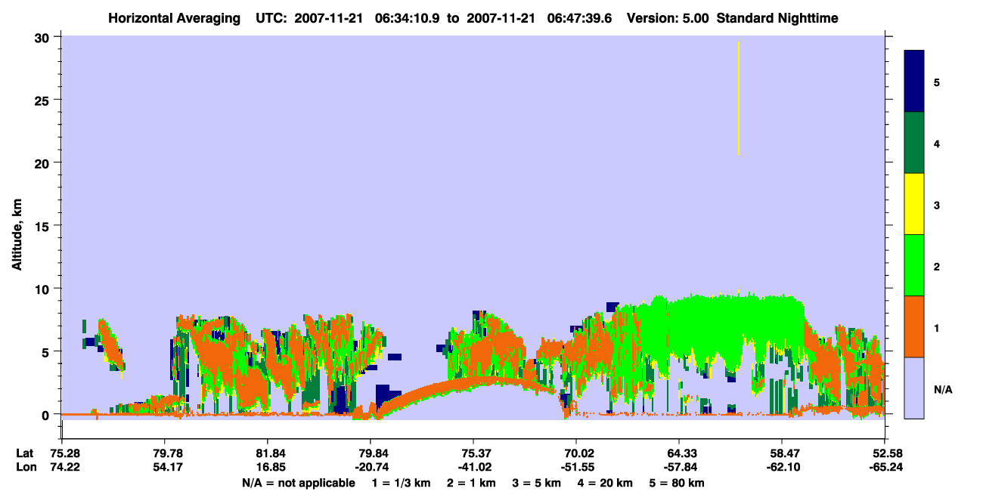Click the start time '06:34:10.9' in the title
Viewport: 983px width, 504px height.
point(406,18)
